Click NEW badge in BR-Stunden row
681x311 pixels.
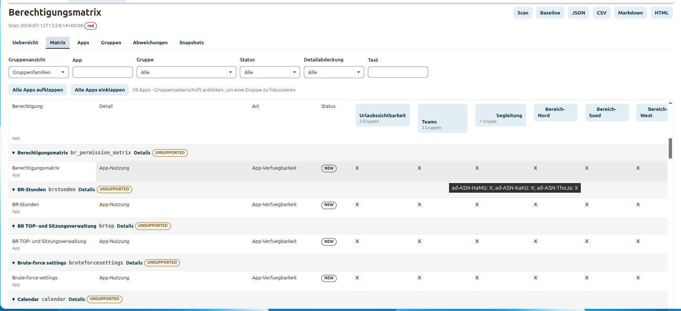click(x=329, y=205)
